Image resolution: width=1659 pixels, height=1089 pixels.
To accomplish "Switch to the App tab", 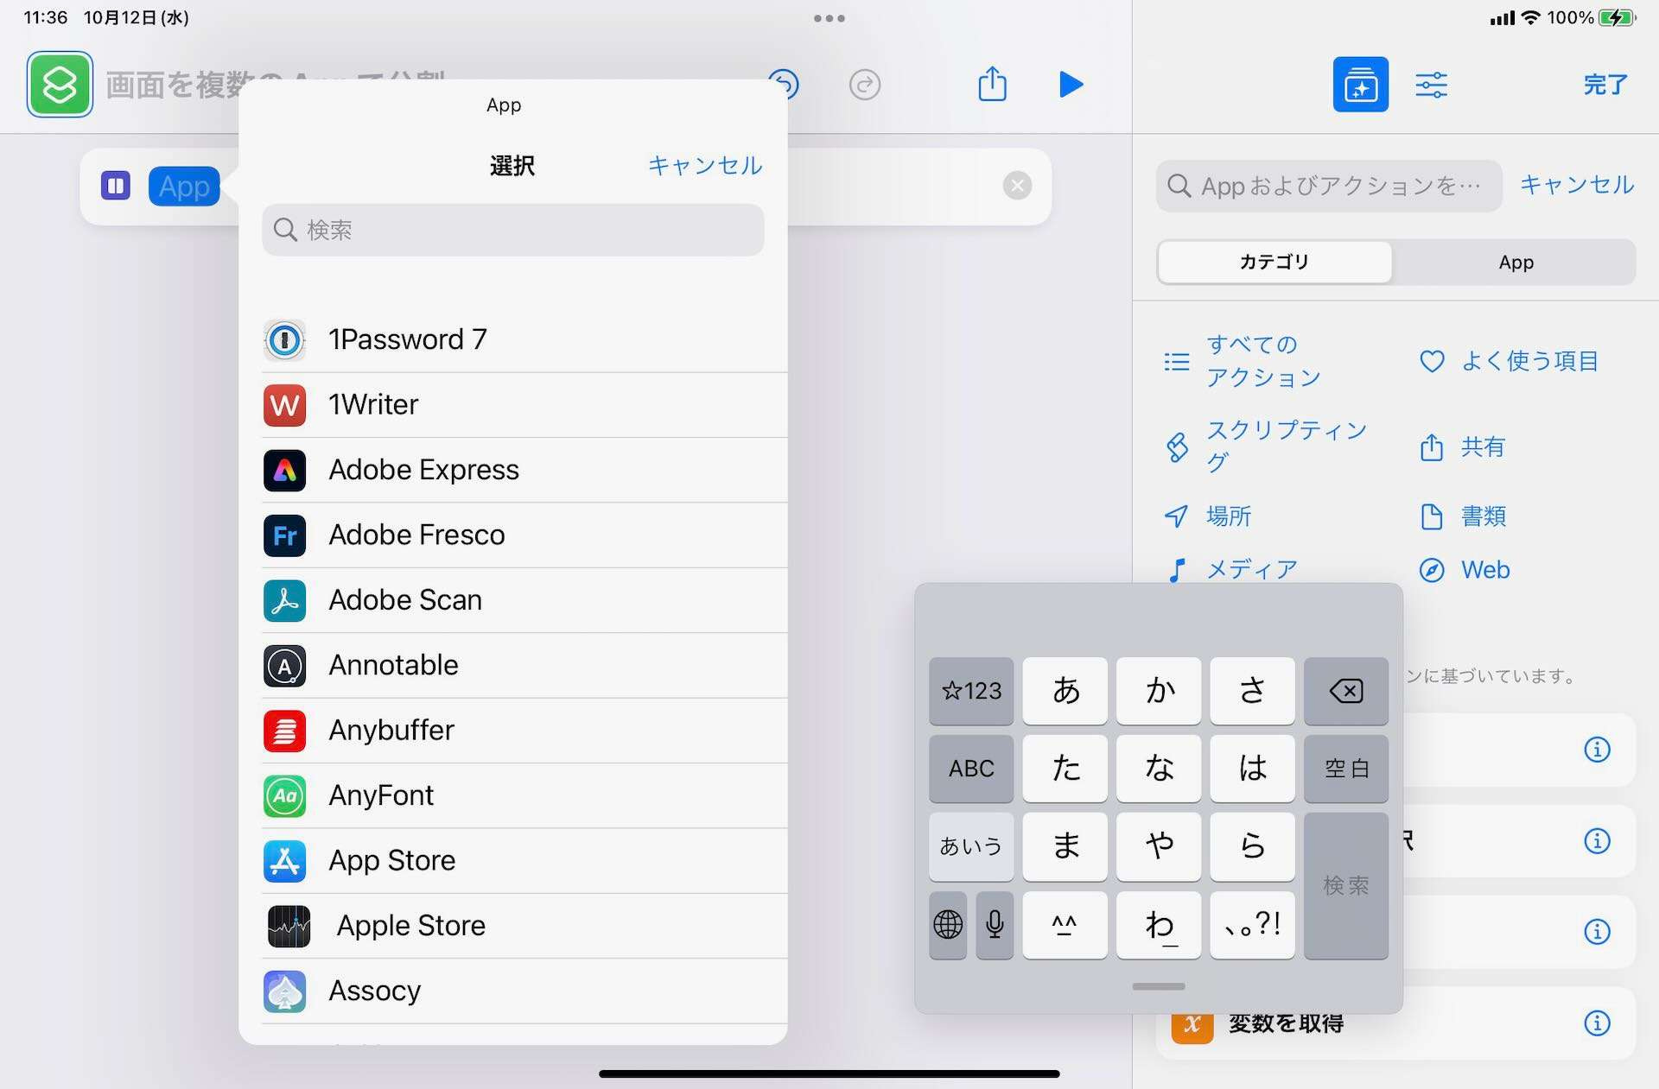I will pyautogui.click(x=1516, y=263).
